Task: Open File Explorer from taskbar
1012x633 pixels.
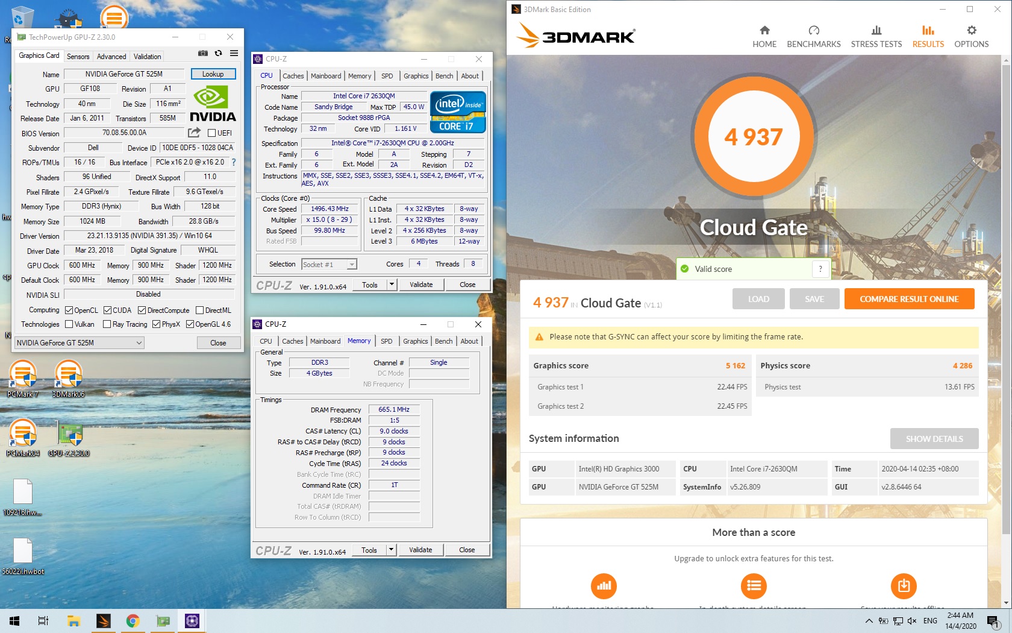Action: pyautogui.click(x=73, y=620)
